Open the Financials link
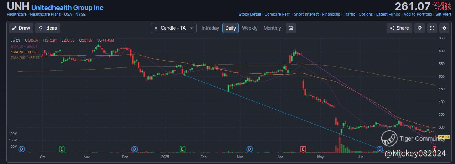This screenshot has width=455, height=164. tap(331, 15)
